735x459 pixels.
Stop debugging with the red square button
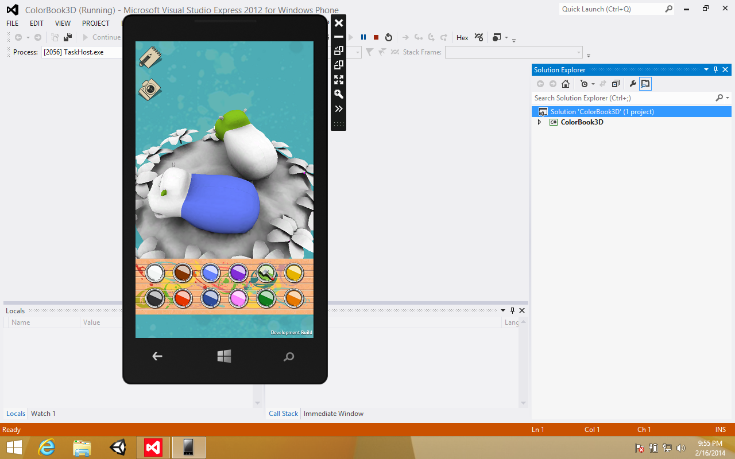click(376, 37)
